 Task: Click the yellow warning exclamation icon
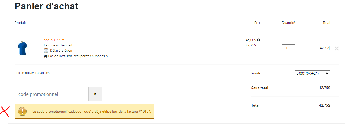(23, 111)
